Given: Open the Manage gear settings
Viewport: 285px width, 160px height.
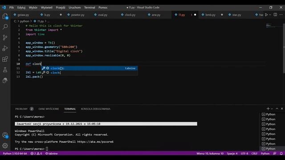Looking at the screenshot, I should 5,145.
